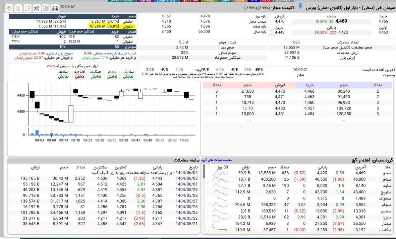Click the bank building icon beside the clock
396x239 pixels.
tap(55, 7)
